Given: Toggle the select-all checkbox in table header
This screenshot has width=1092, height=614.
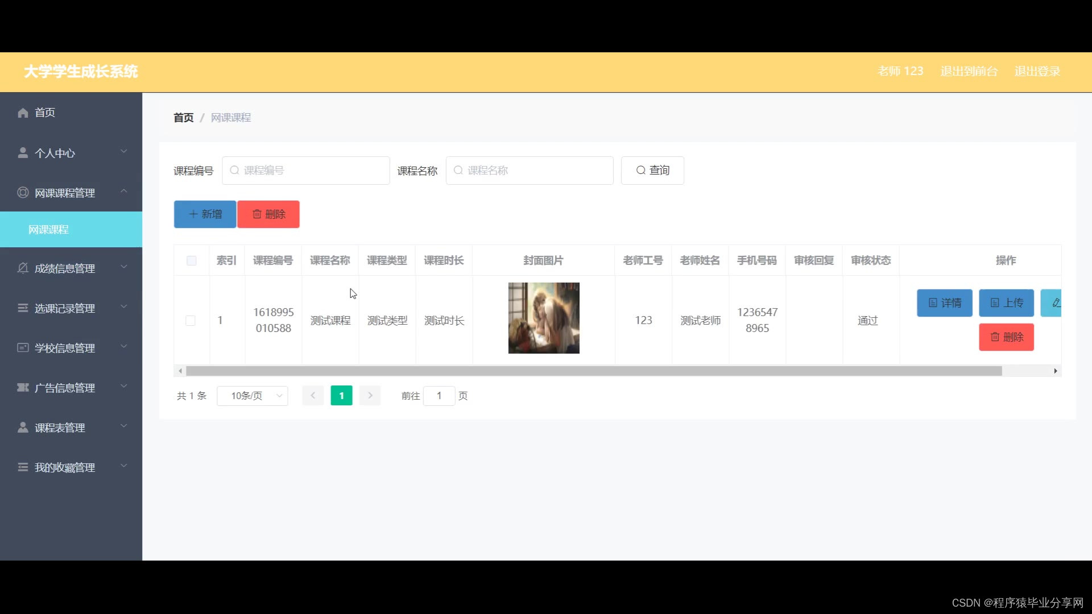Looking at the screenshot, I should (x=192, y=260).
